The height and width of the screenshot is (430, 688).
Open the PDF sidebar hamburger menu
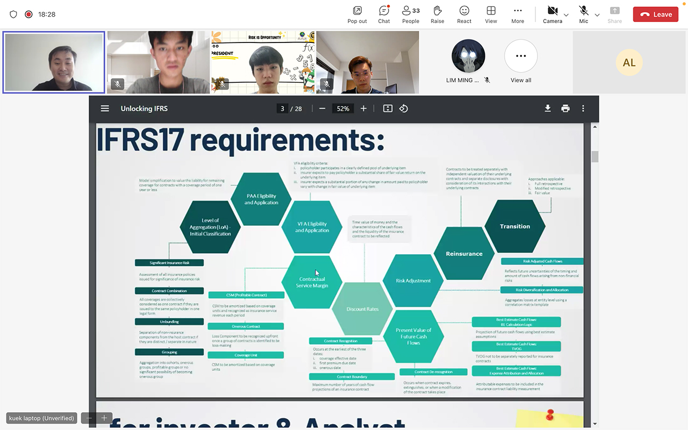pyautogui.click(x=105, y=109)
